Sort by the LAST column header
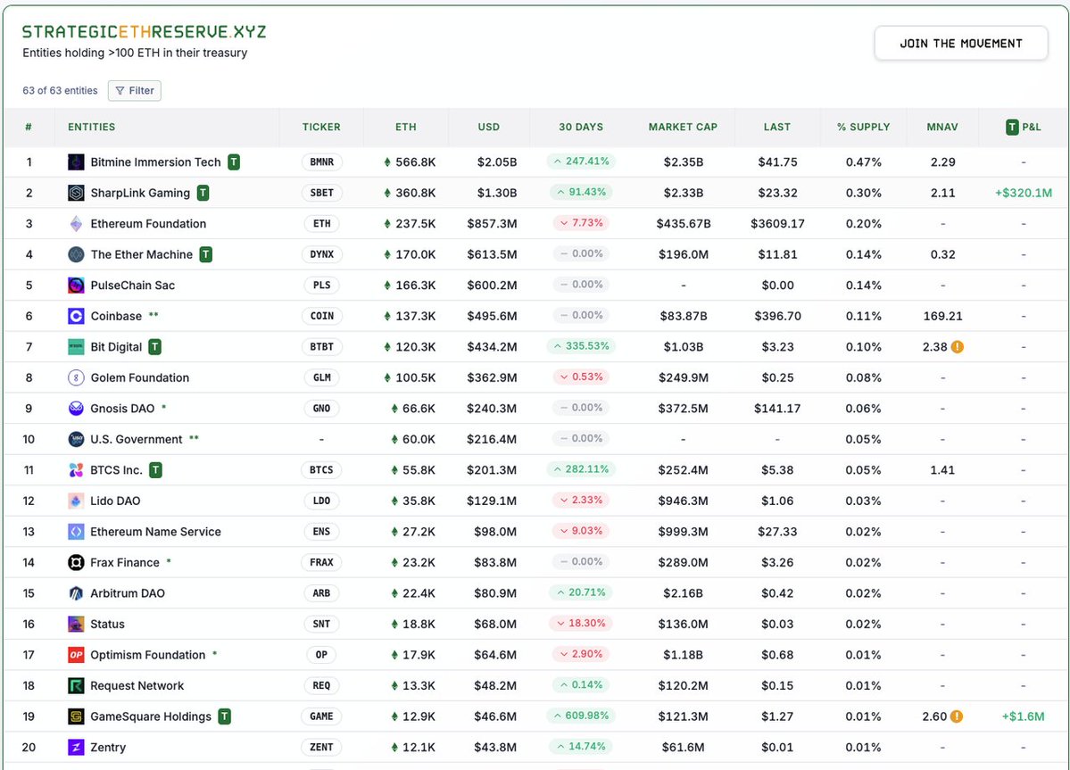 click(777, 127)
